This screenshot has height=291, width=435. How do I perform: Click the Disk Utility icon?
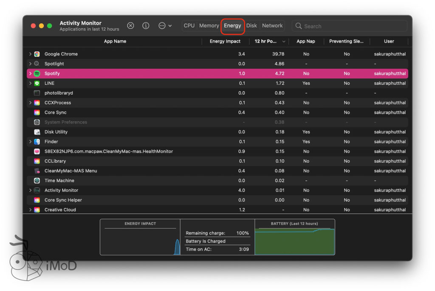(37, 132)
